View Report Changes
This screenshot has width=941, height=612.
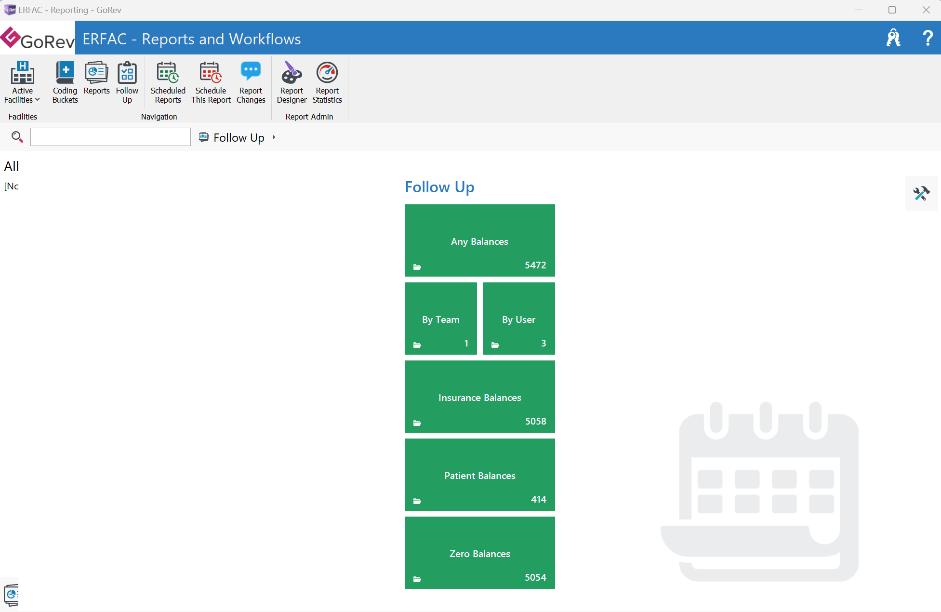pyautogui.click(x=251, y=82)
